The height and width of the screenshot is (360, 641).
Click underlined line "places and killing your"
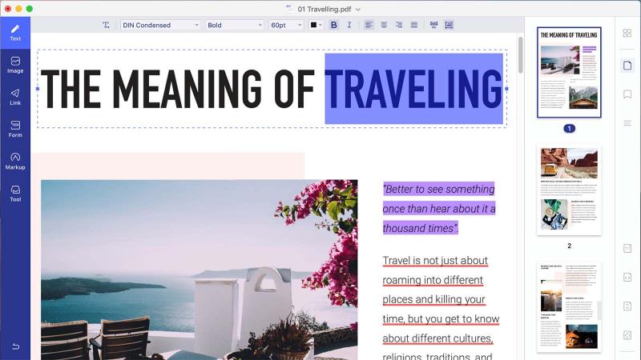tap(433, 299)
